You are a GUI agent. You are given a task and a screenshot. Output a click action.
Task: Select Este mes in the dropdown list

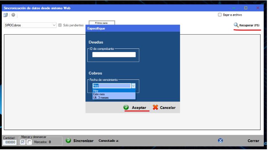[x=114, y=94]
